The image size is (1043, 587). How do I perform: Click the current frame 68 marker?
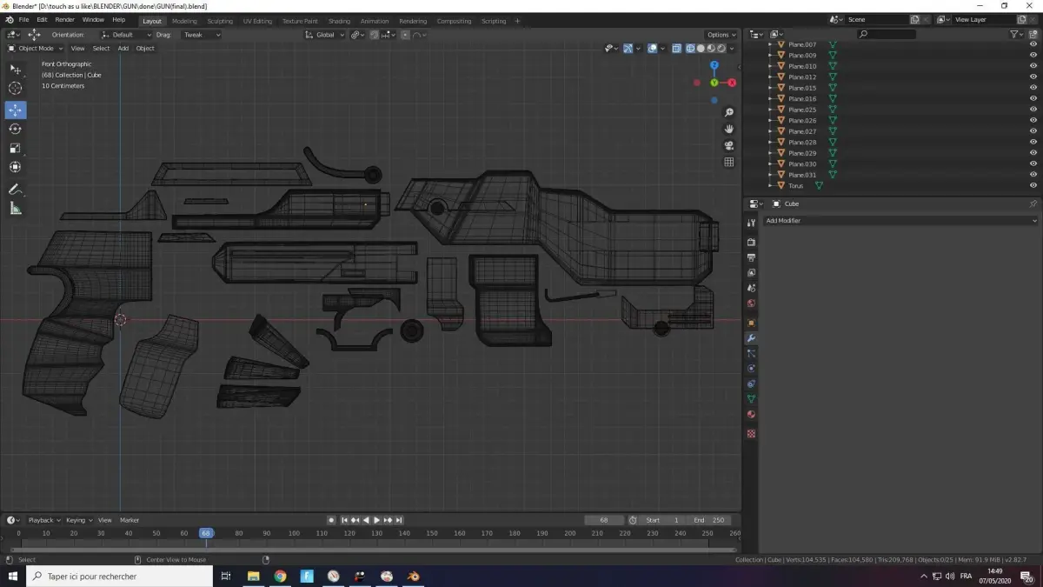[x=206, y=533]
